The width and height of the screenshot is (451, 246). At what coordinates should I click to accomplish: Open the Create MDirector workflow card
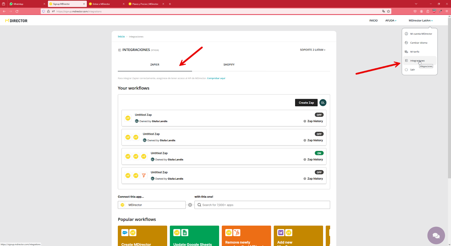point(142,236)
